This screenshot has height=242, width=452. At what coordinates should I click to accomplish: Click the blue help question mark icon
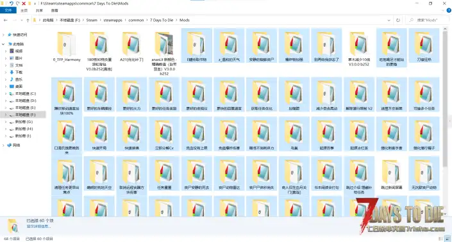449,10
